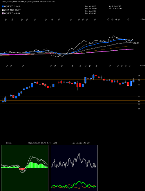Click the Pre L: 53.13 value

click(x=91, y=11)
